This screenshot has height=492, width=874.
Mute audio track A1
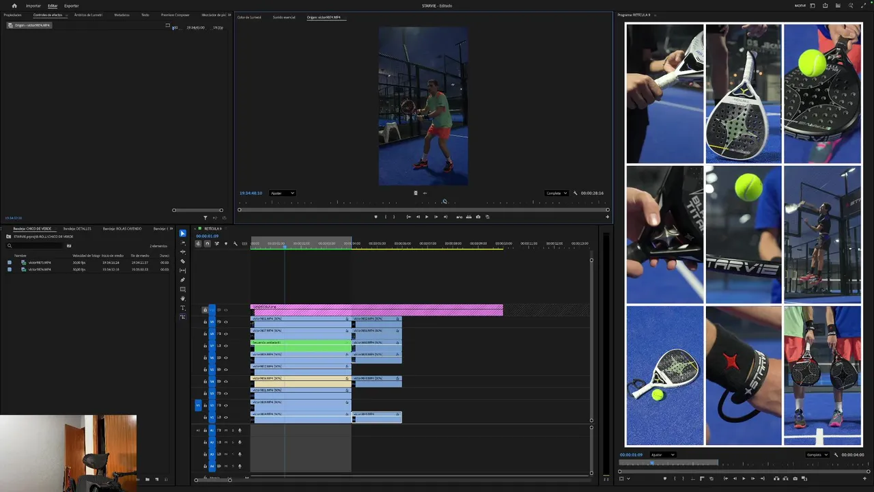tap(226, 430)
